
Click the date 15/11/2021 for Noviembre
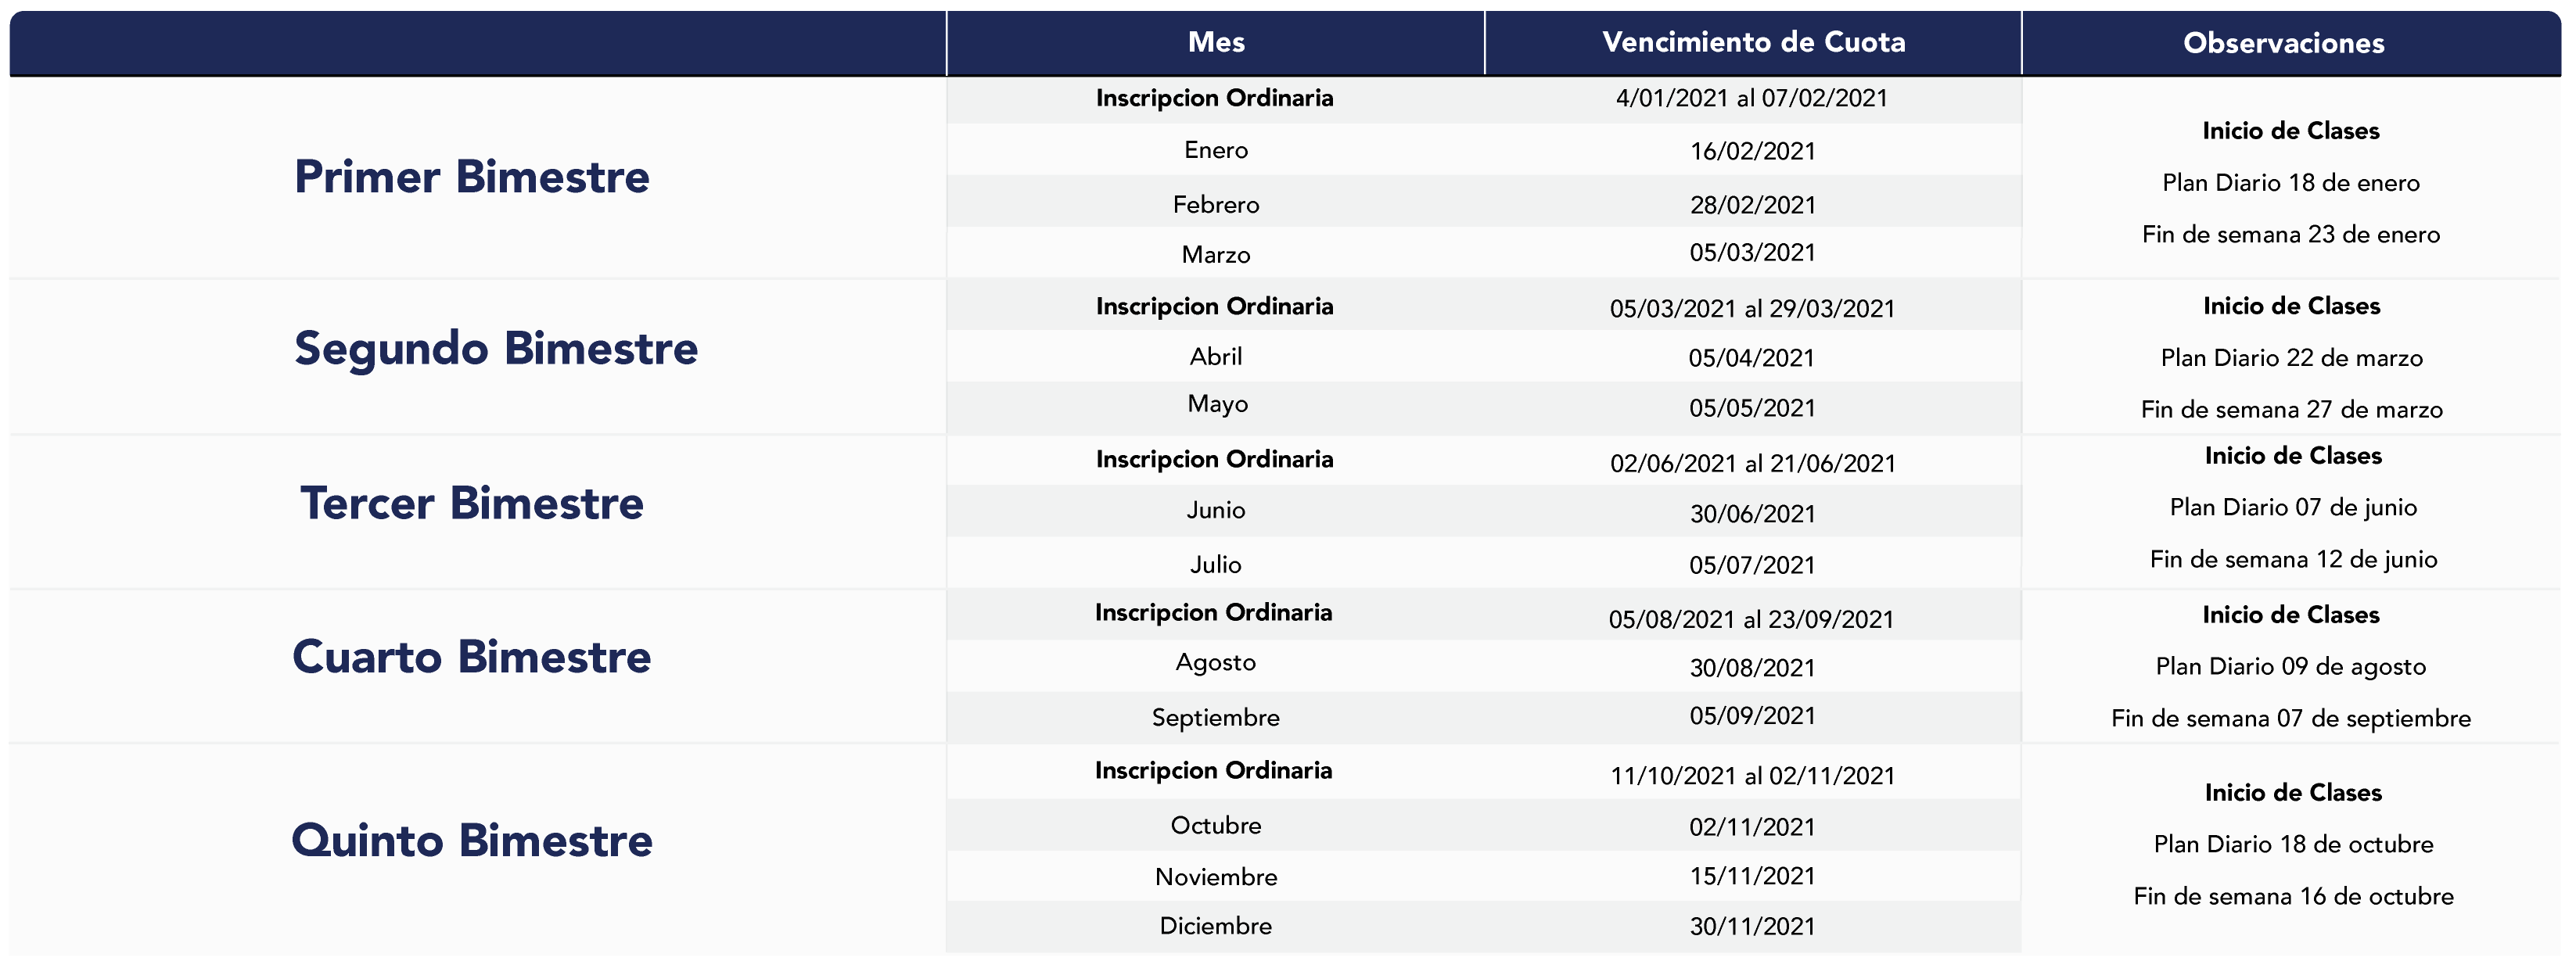(x=1752, y=876)
